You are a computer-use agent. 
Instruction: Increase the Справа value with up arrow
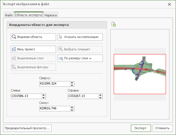[100, 95]
